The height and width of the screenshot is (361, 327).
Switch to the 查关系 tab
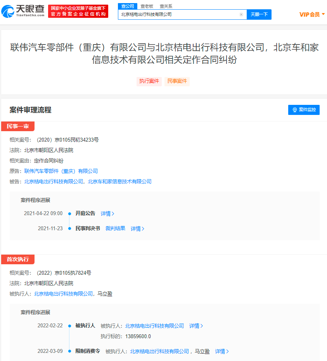(167, 6)
